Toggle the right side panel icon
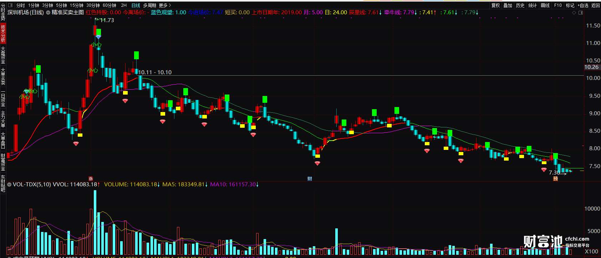Viewport: 601px width, 258px height. point(581,12)
